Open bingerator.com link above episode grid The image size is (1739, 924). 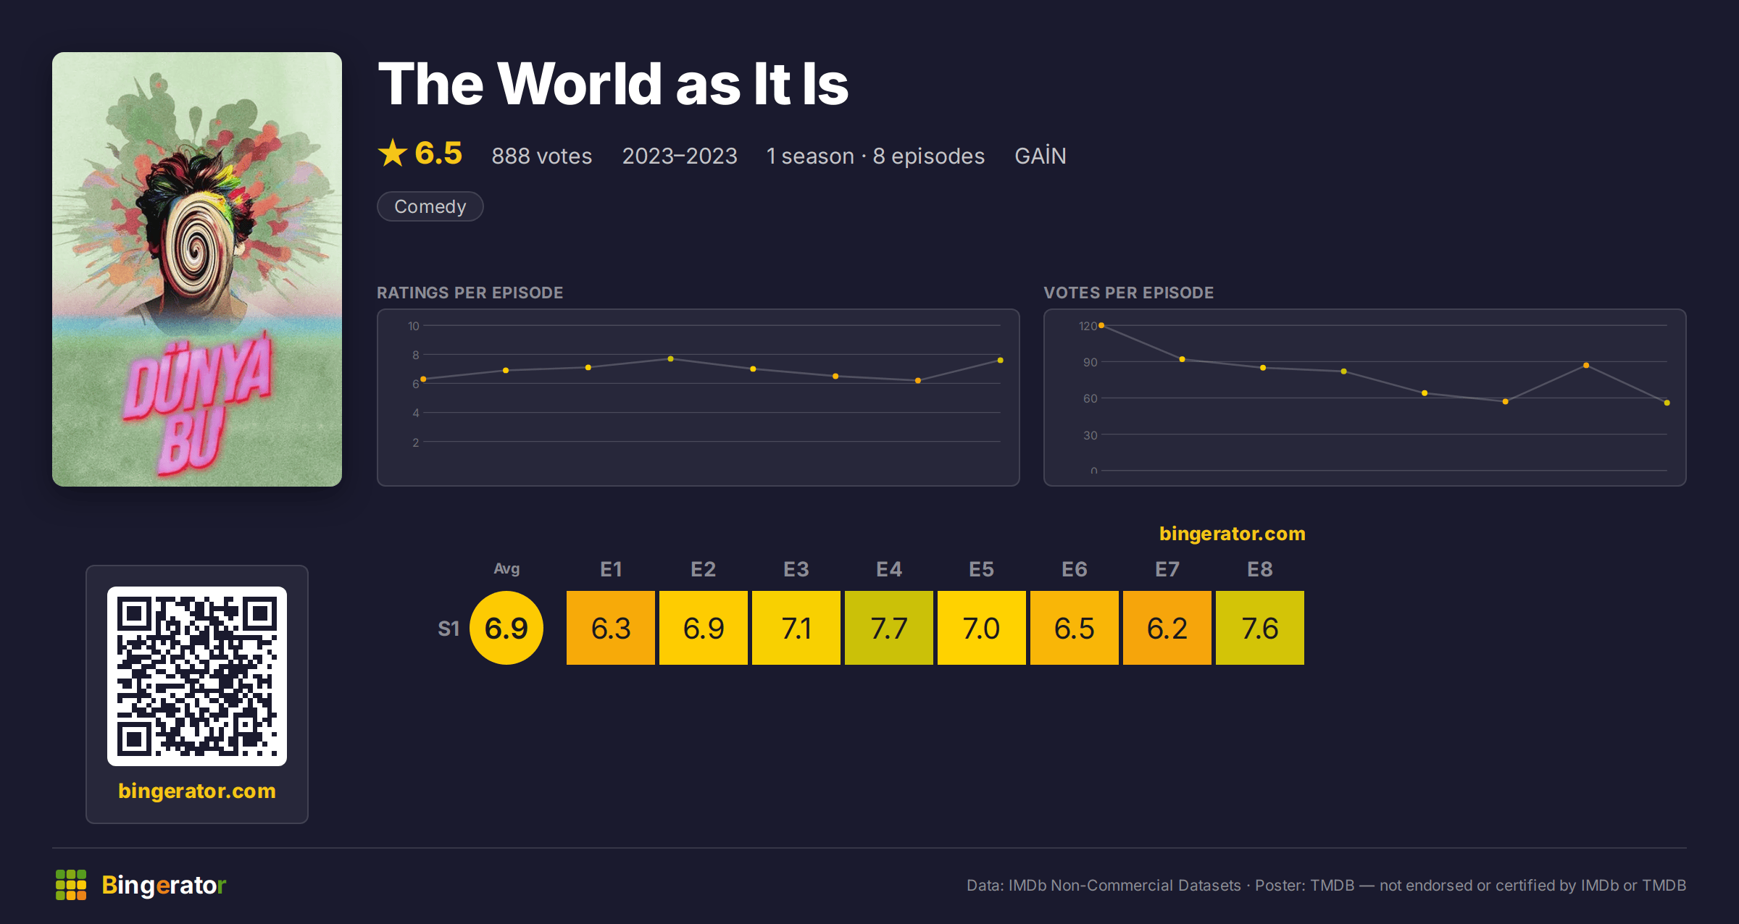tap(1232, 534)
